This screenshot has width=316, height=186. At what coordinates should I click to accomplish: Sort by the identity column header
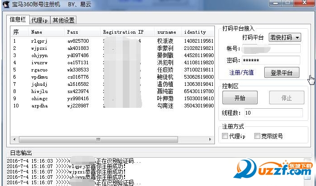(x=198, y=32)
